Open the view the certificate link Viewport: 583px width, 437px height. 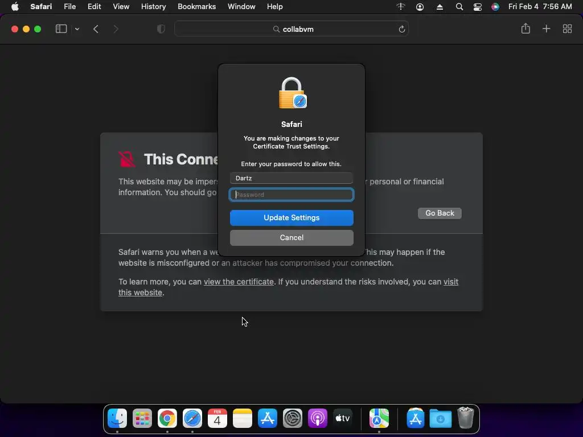(239, 282)
